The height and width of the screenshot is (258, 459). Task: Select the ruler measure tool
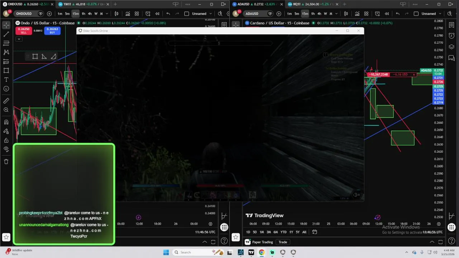(6, 101)
